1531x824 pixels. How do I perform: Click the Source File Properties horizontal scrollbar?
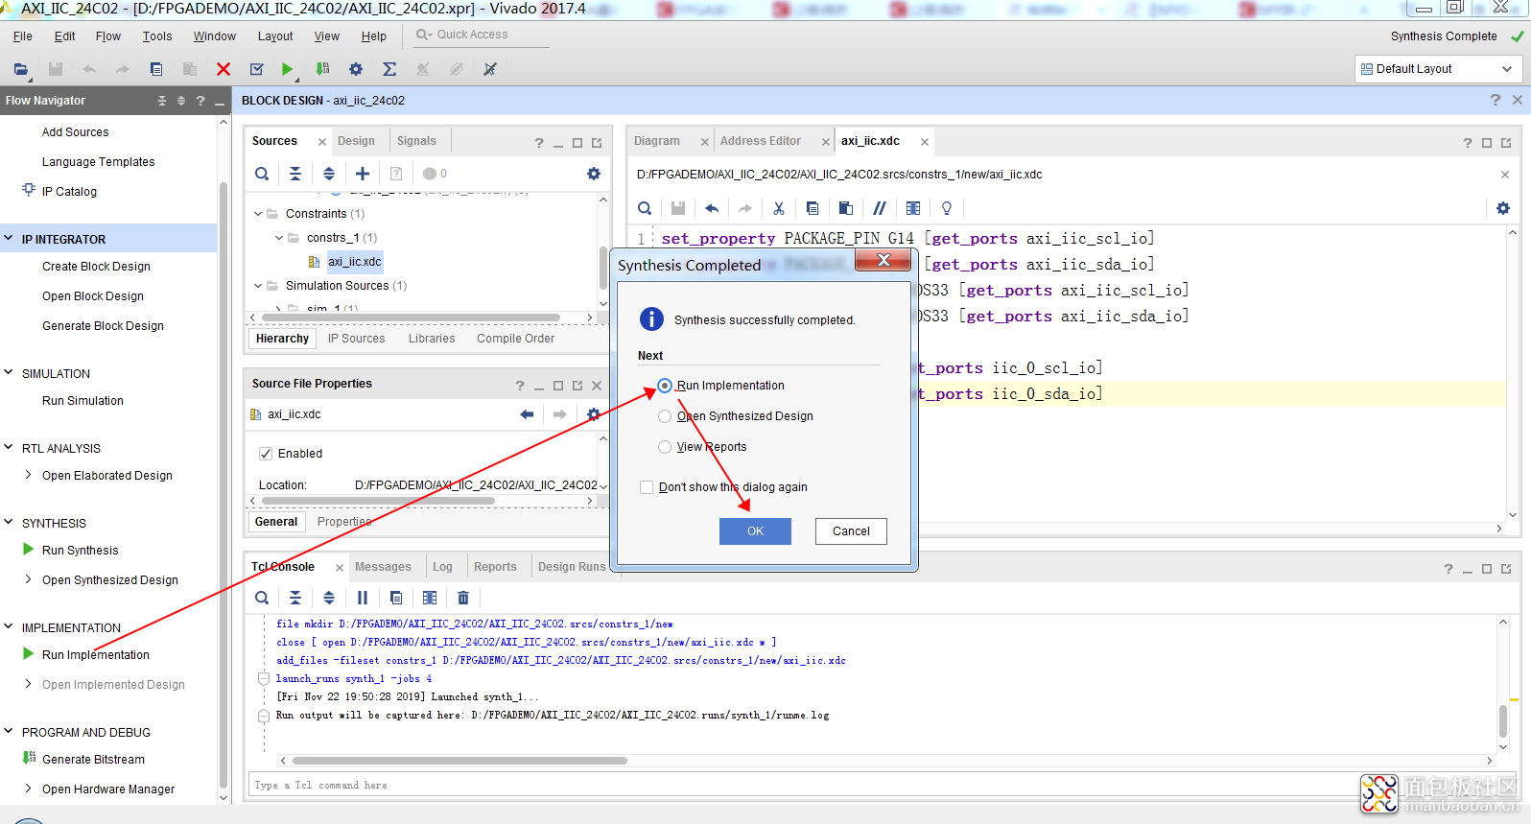point(378,501)
